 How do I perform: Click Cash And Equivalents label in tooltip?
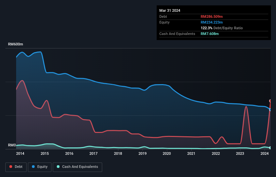pyautogui.click(x=177, y=34)
